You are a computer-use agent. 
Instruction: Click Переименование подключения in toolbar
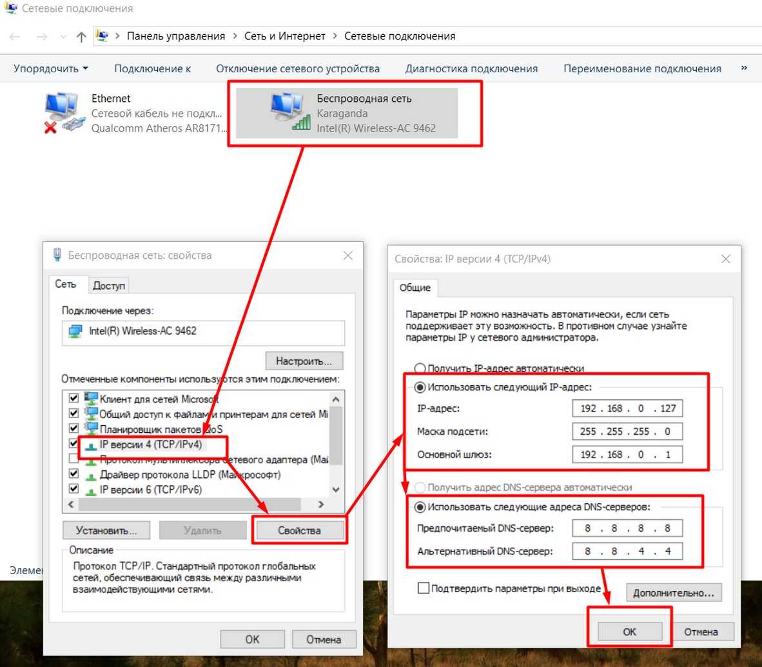click(x=642, y=68)
